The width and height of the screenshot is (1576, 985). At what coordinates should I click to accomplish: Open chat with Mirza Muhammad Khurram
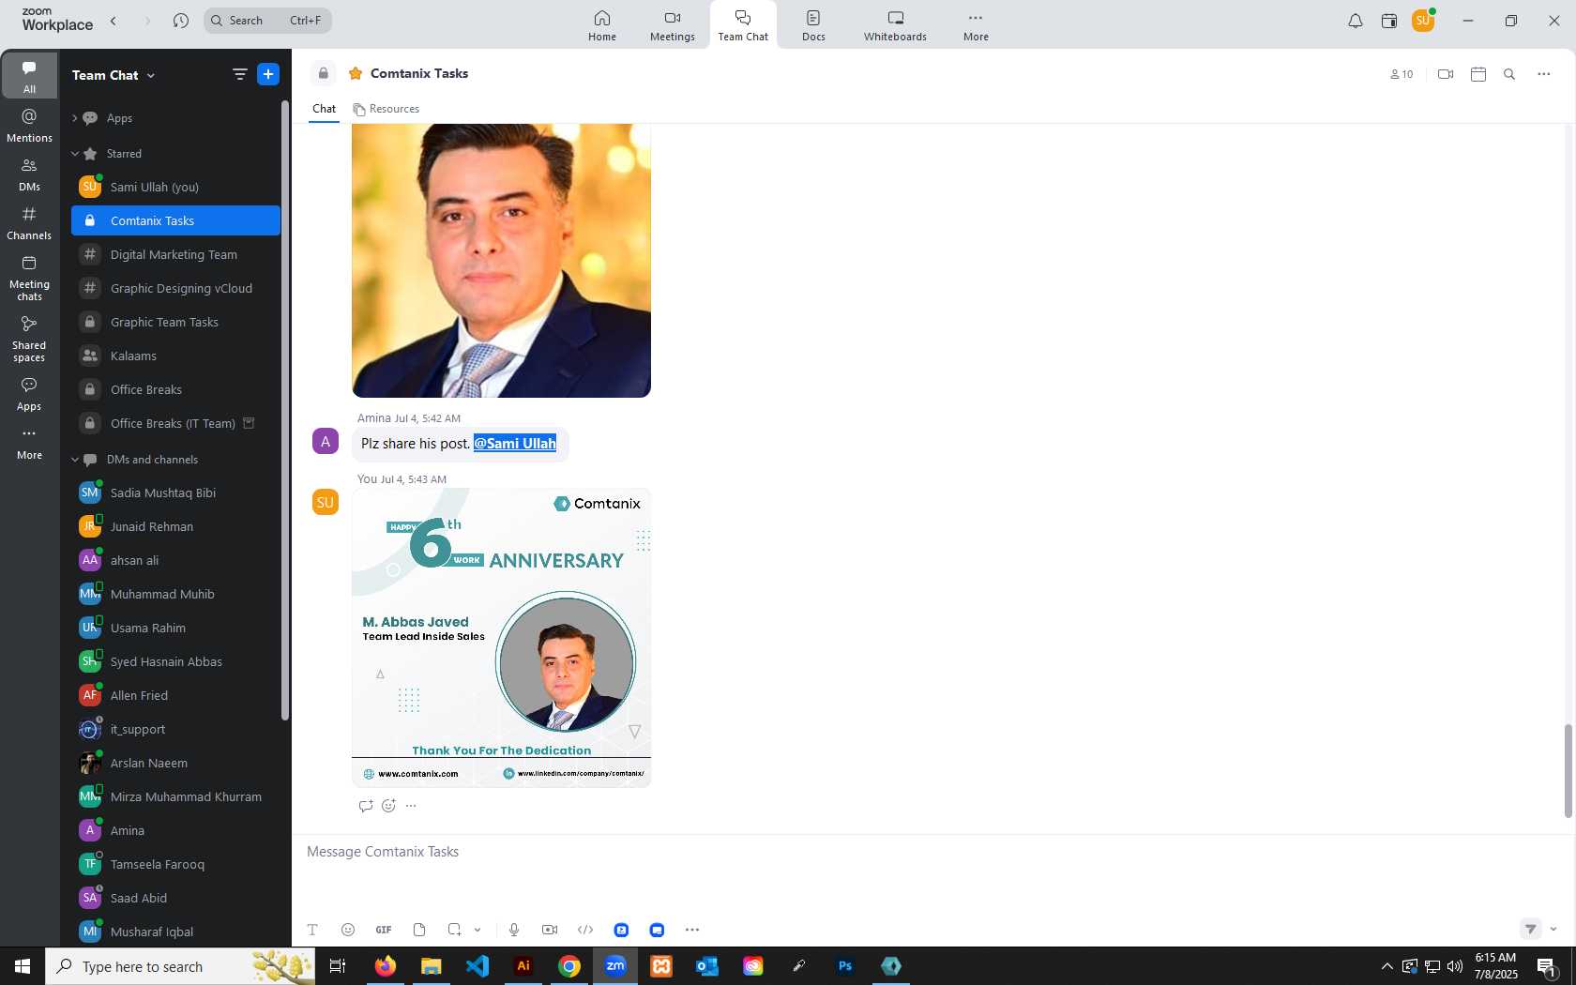(175, 796)
